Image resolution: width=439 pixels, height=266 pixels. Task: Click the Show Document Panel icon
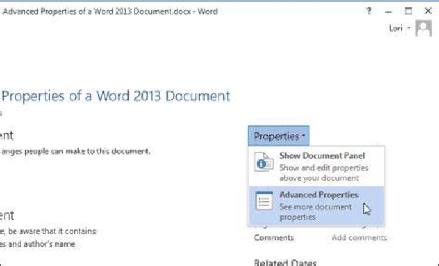pyautogui.click(x=264, y=162)
